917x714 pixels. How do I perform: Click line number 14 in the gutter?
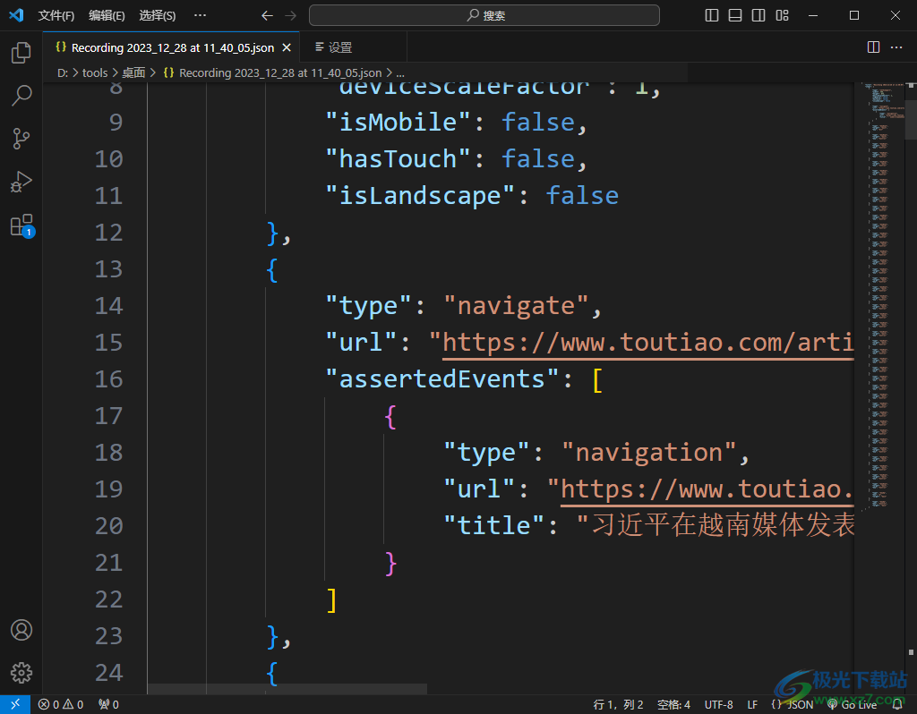(108, 306)
